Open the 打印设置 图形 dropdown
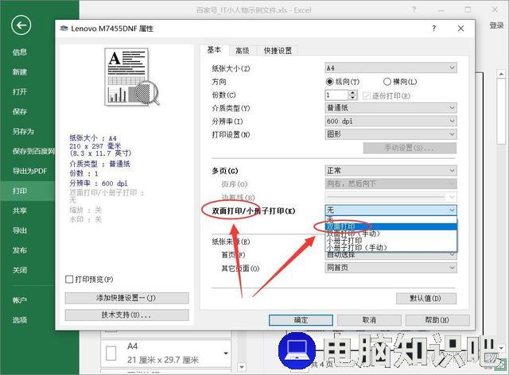 tap(390, 134)
